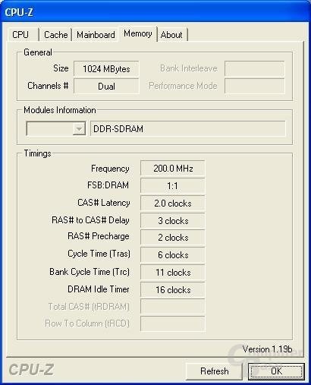311x385 pixels.
Task: Click the Channels value Dual
Action: click(106, 86)
